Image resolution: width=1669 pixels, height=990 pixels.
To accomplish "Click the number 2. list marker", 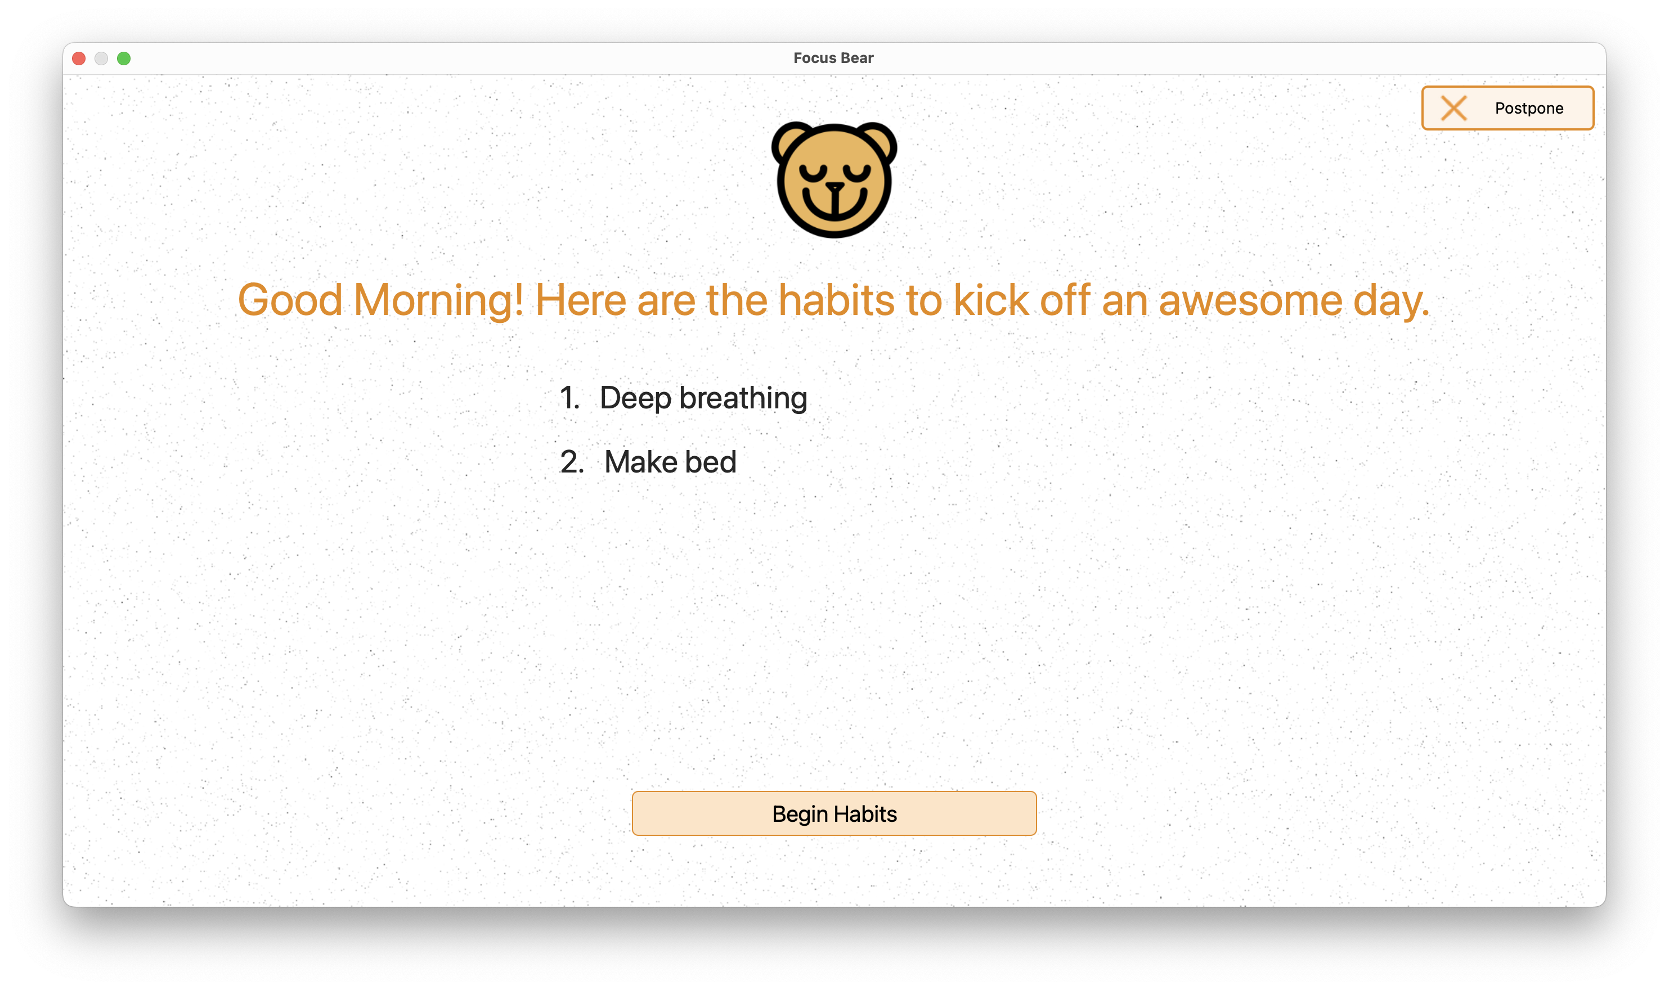I will pyautogui.click(x=572, y=462).
